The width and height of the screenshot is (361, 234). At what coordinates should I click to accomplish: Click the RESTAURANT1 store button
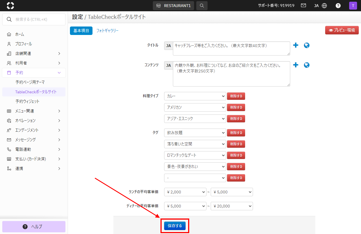pyautogui.click(x=173, y=6)
